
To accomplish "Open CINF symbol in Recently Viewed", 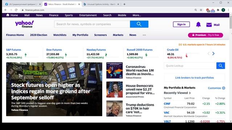I will point(167,104).
